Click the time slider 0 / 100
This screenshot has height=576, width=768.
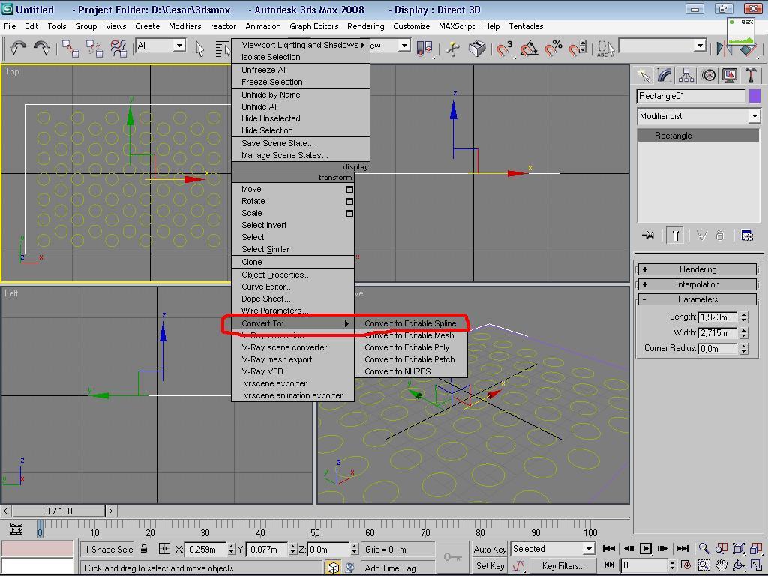click(58, 511)
